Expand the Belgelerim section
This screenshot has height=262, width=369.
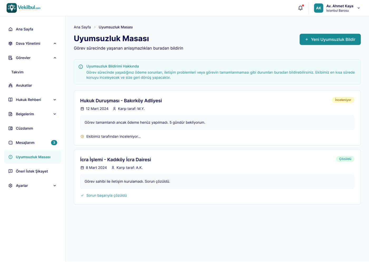pyautogui.click(x=55, y=114)
